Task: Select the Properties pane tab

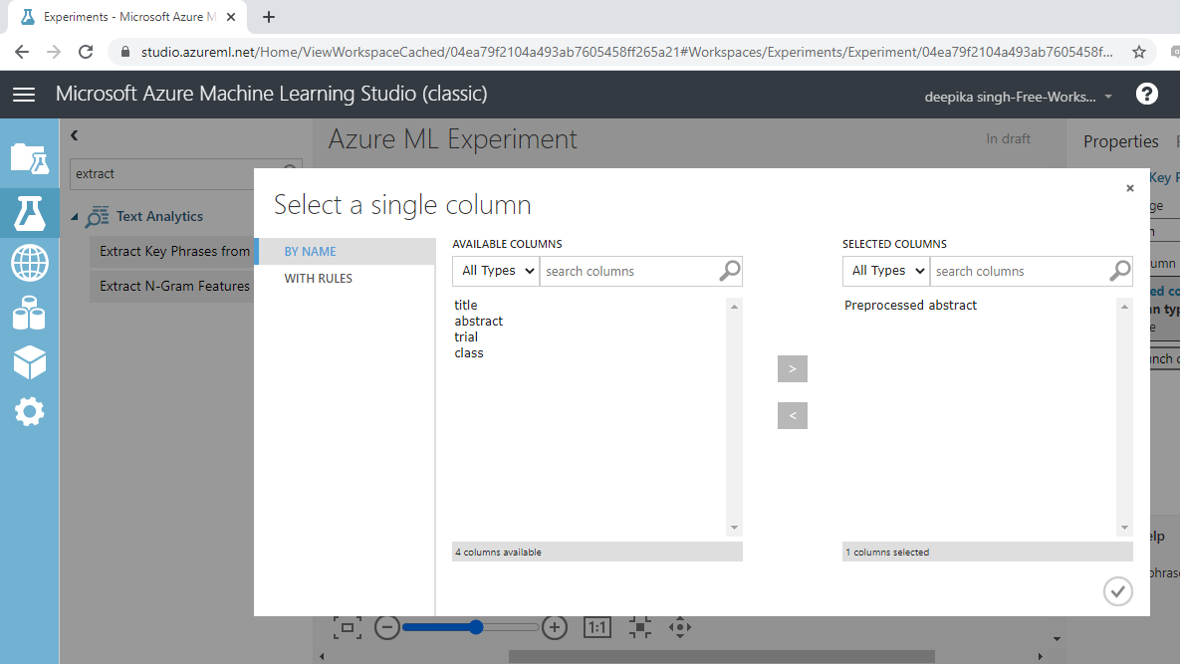Action: [x=1120, y=141]
